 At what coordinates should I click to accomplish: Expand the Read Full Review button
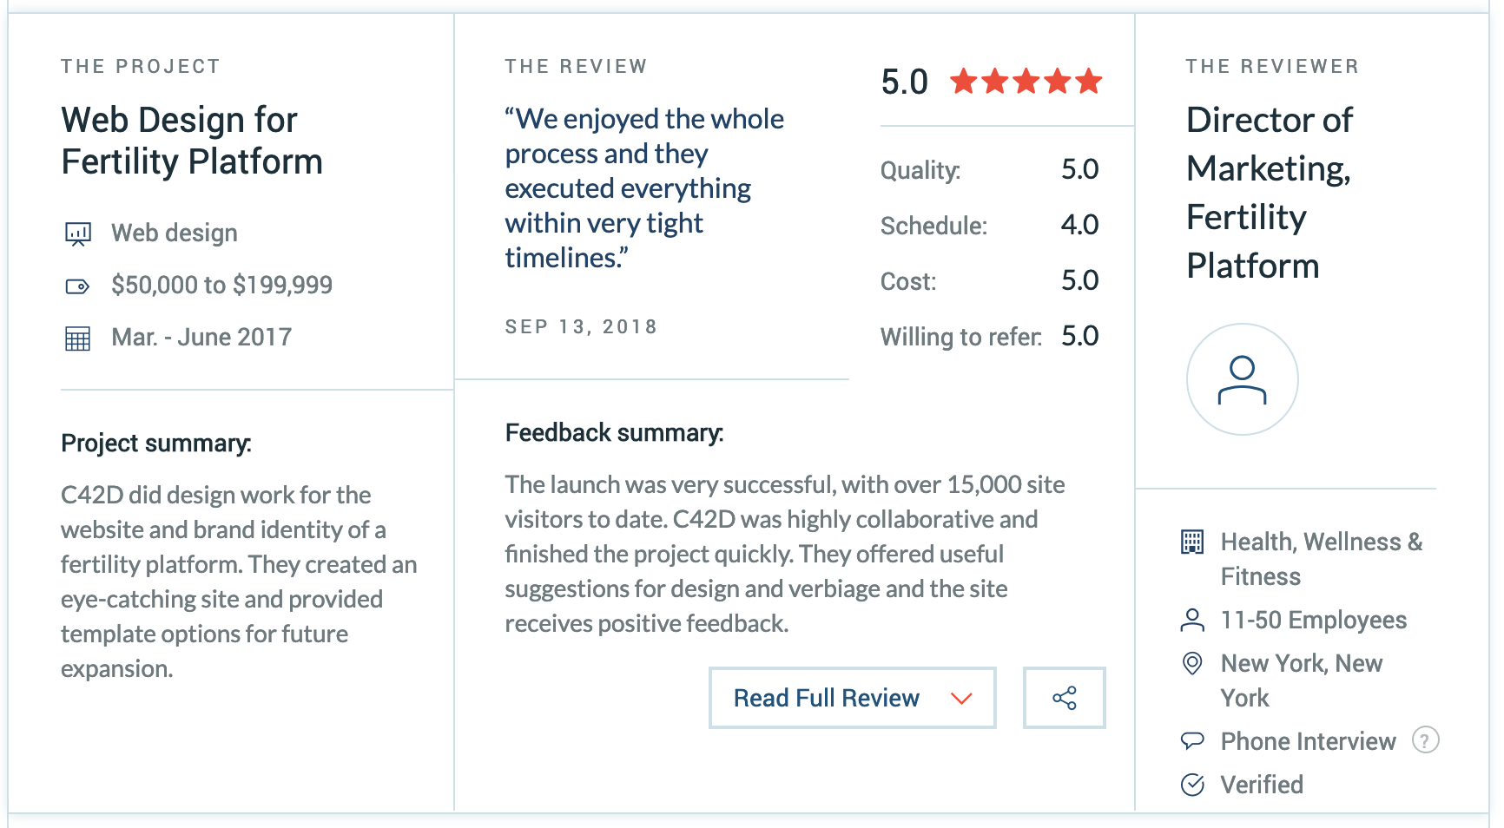[852, 698]
